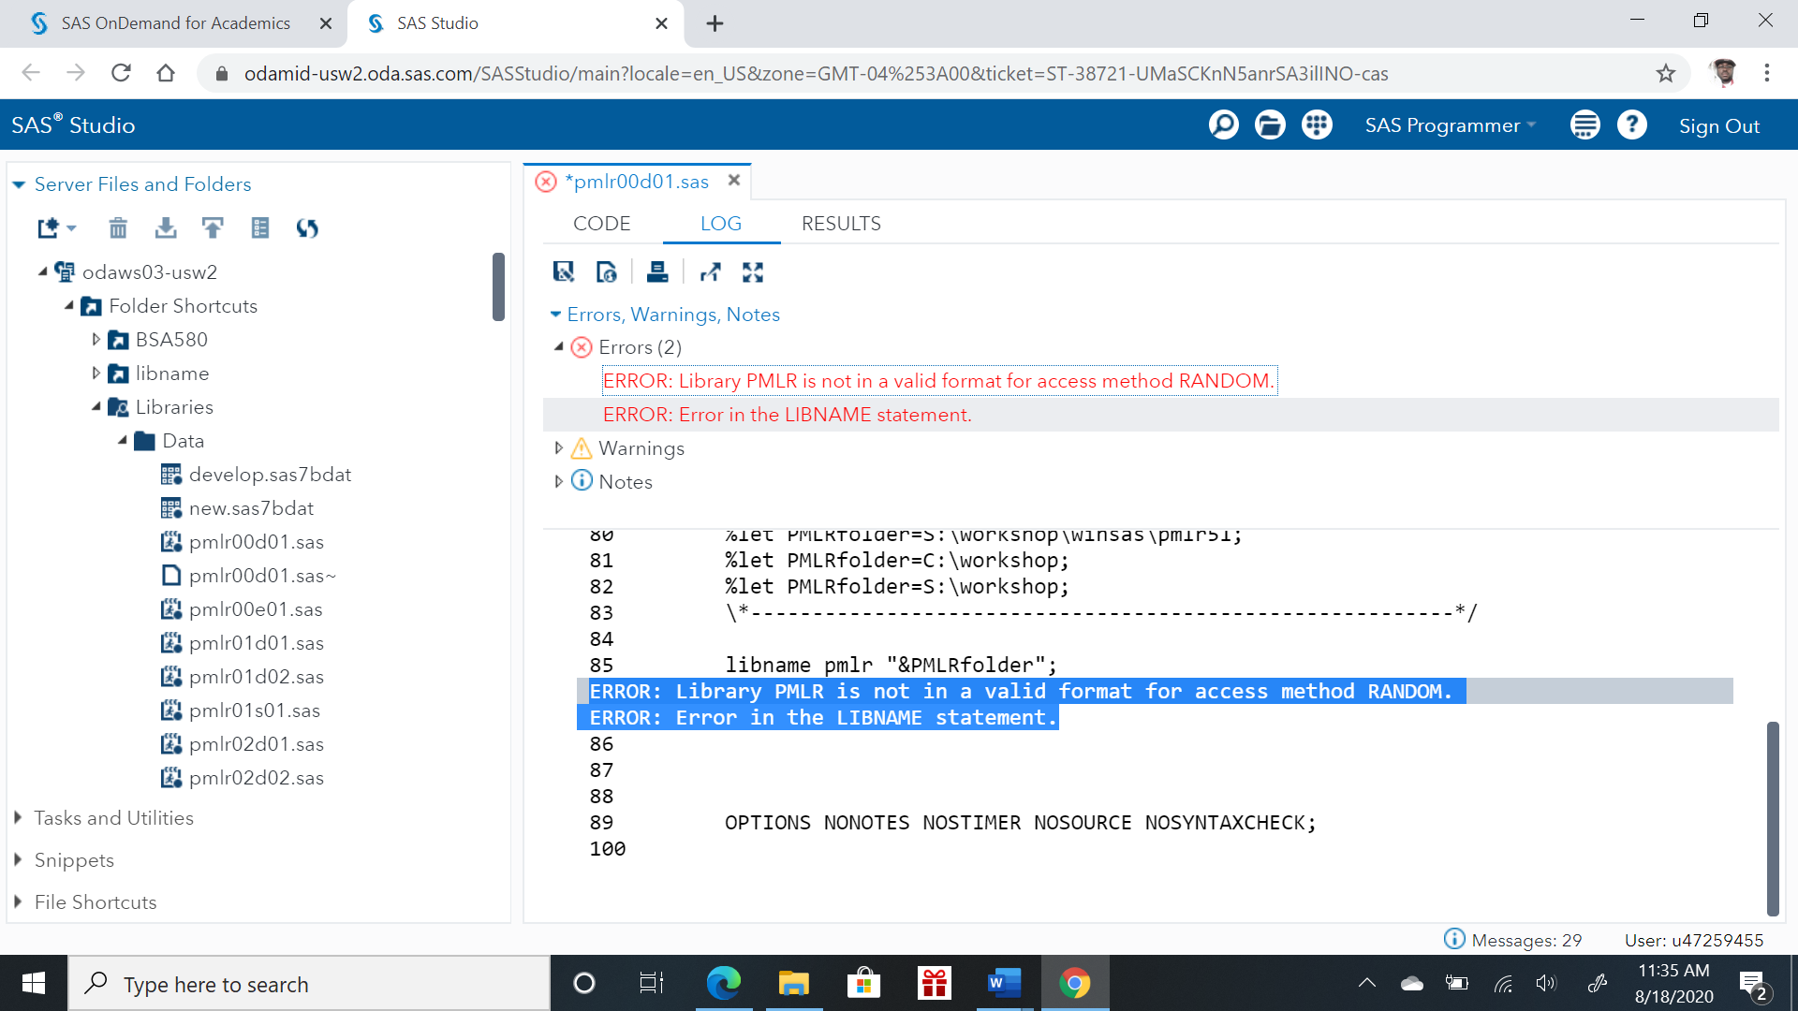
Task: Switch to the RESULTS tab
Action: [x=840, y=224]
